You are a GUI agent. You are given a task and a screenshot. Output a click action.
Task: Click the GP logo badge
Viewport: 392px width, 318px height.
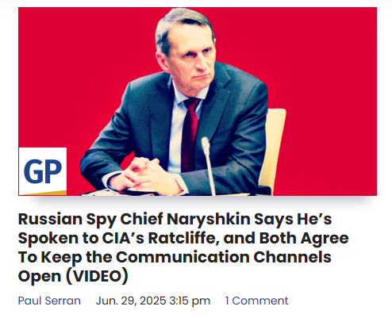[43, 171]
